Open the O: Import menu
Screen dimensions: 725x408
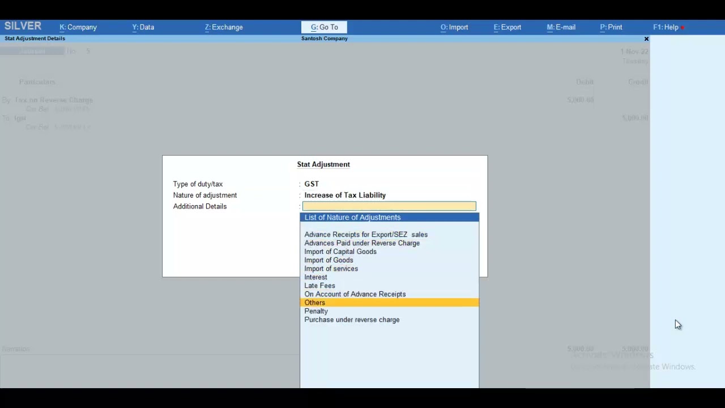[454, 27]
